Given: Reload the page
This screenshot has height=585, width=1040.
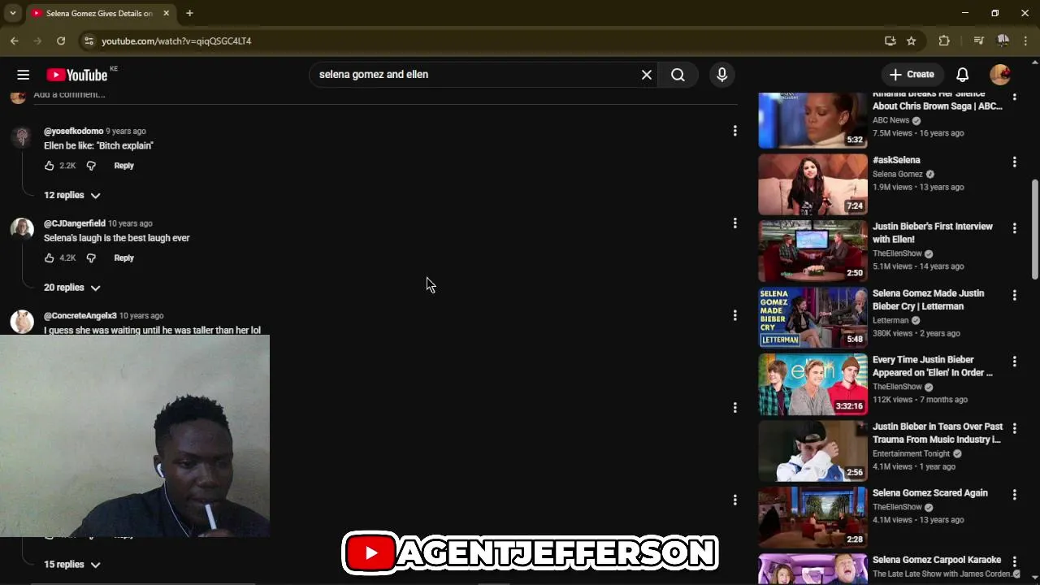Looking at the screenshot, I should click(61, 41).
